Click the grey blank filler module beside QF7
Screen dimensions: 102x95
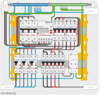click(x=39, y=64)
